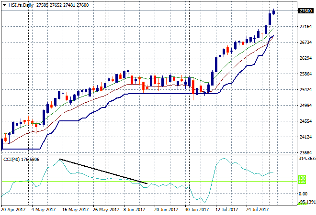
Task: Click the 23684 price axis label
Action: [x=305, y=153]
